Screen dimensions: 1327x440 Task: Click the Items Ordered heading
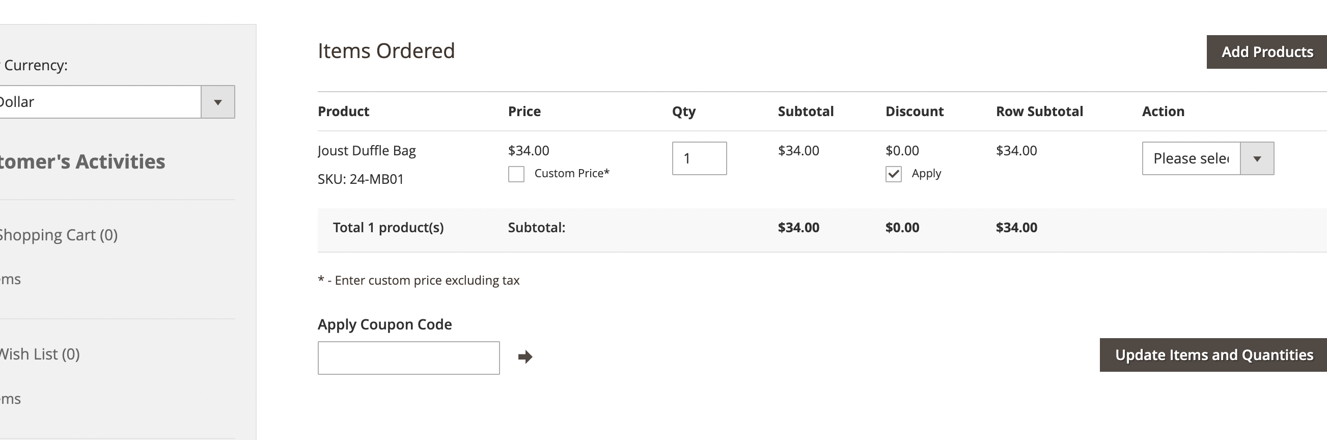click(x=386, y=50)
